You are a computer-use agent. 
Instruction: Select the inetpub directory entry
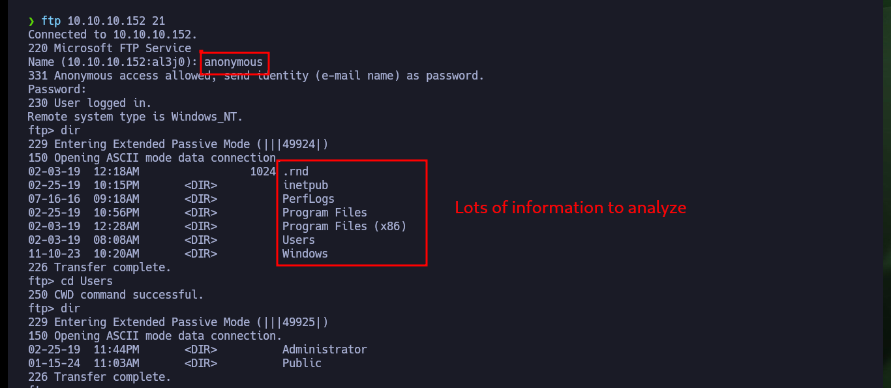[x=305, y=186]
